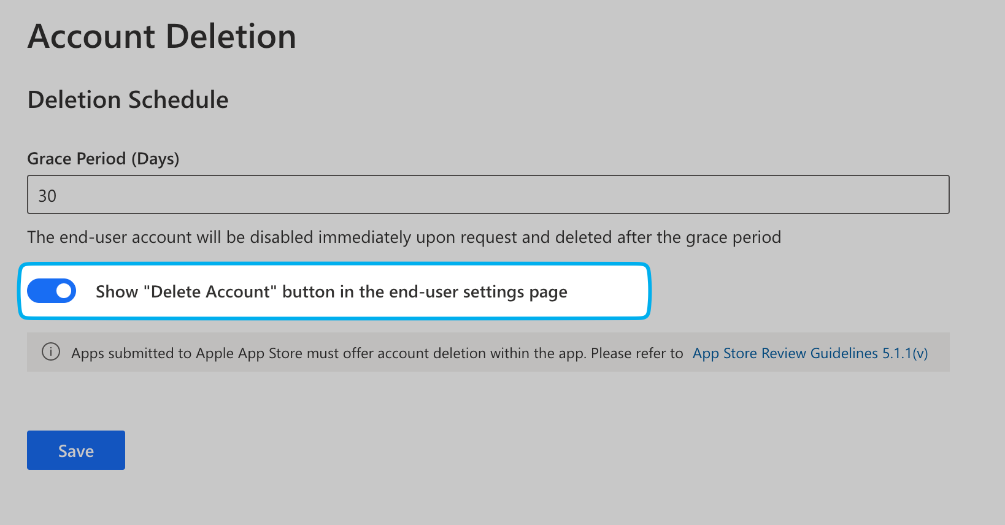This screenshot has width=1005, height=525.
Task: Click the word "(Days)" in the field label
Action: 155,159
